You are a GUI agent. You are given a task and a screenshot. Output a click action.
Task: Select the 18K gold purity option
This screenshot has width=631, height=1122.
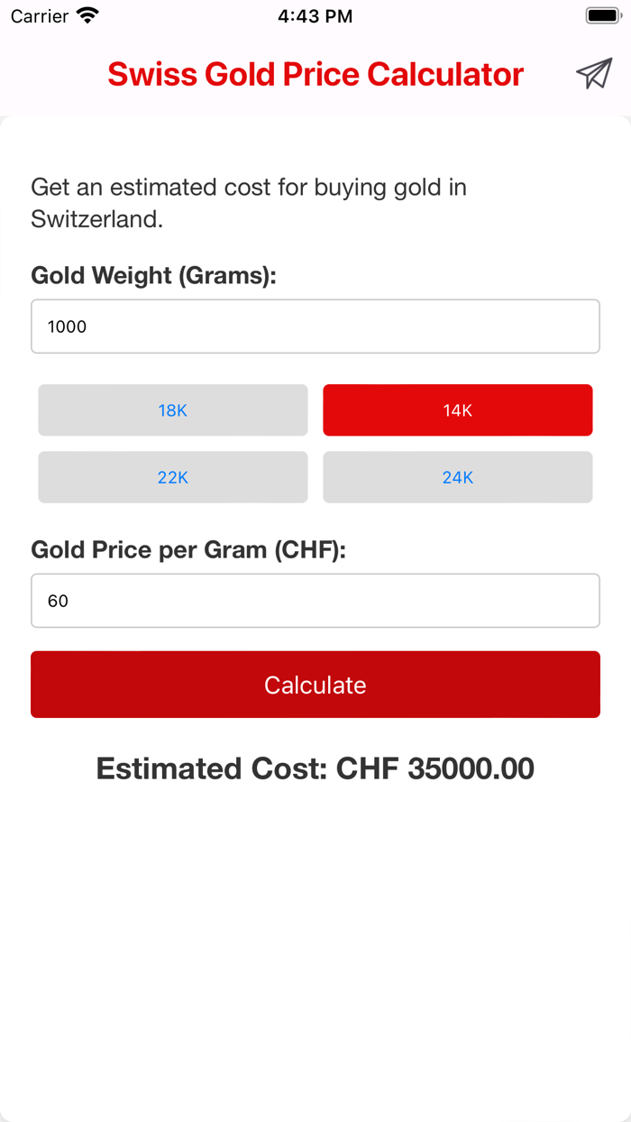(x=172, y=409)
